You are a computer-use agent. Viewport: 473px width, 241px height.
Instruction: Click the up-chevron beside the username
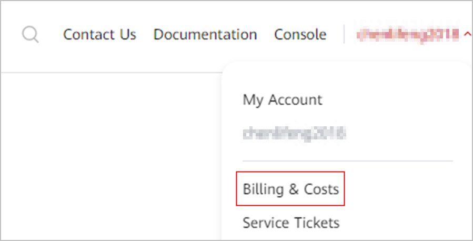click(x=468, y=35)
